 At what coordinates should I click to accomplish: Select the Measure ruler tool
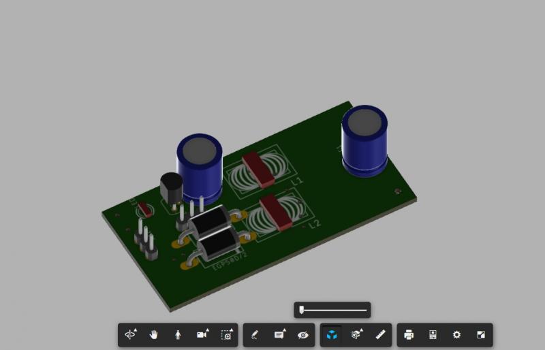380,334
